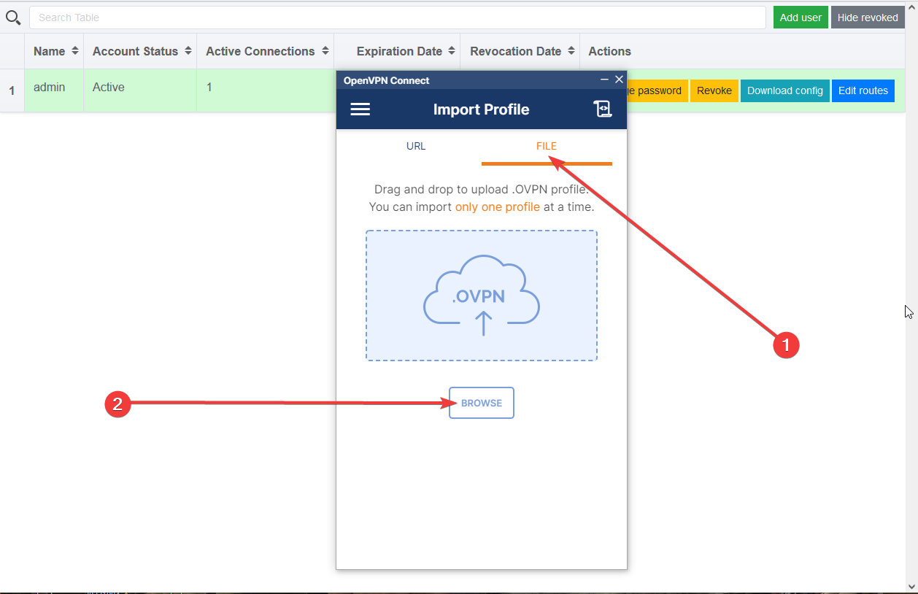Click the .OVPN cloud upload drop zone
Viewport: 918px width, 594px height.
click(x=482, y=296)
